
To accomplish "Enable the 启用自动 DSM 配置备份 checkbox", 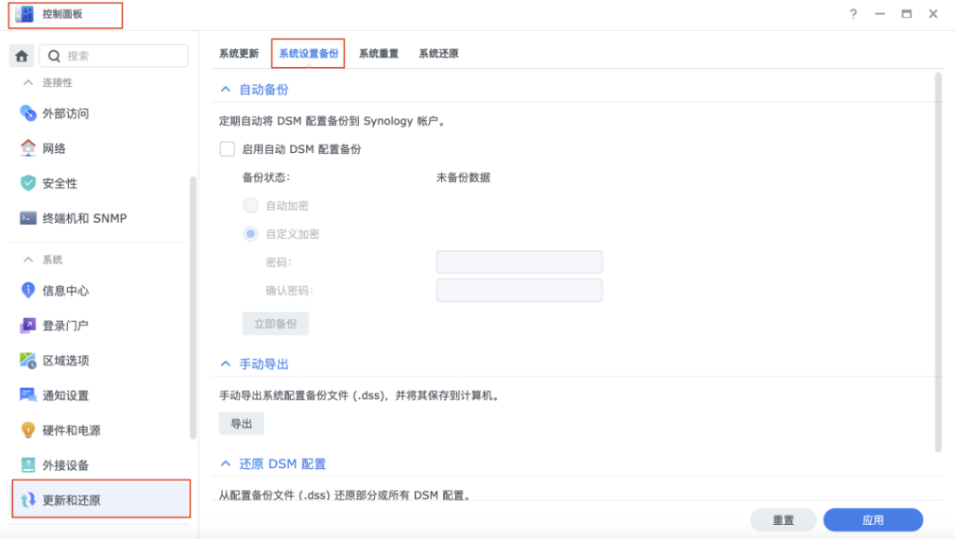I will pyautogui.click(x=227, y=149).
